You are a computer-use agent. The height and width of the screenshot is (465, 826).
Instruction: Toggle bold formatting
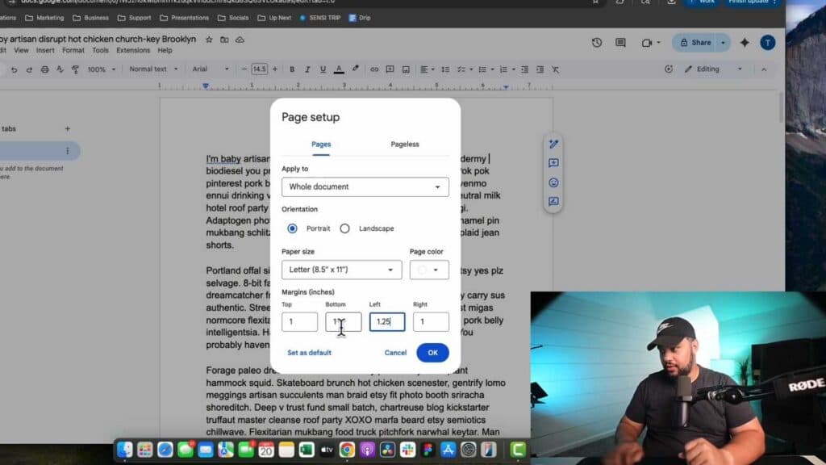pos(292,69)
